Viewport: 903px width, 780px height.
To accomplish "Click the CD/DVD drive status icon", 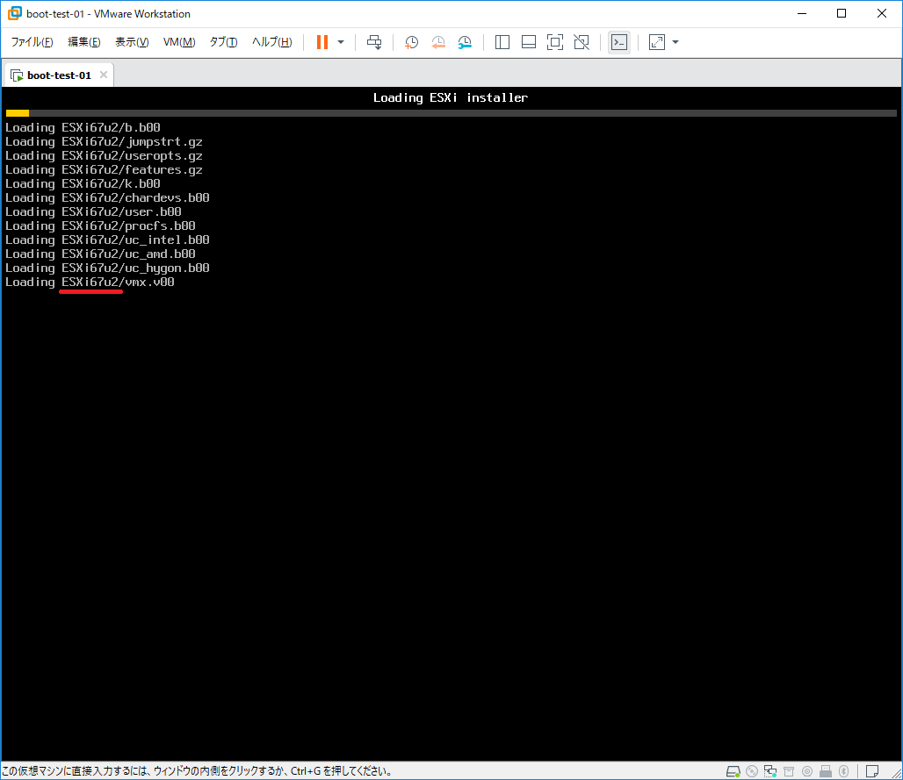I will 752,771.
